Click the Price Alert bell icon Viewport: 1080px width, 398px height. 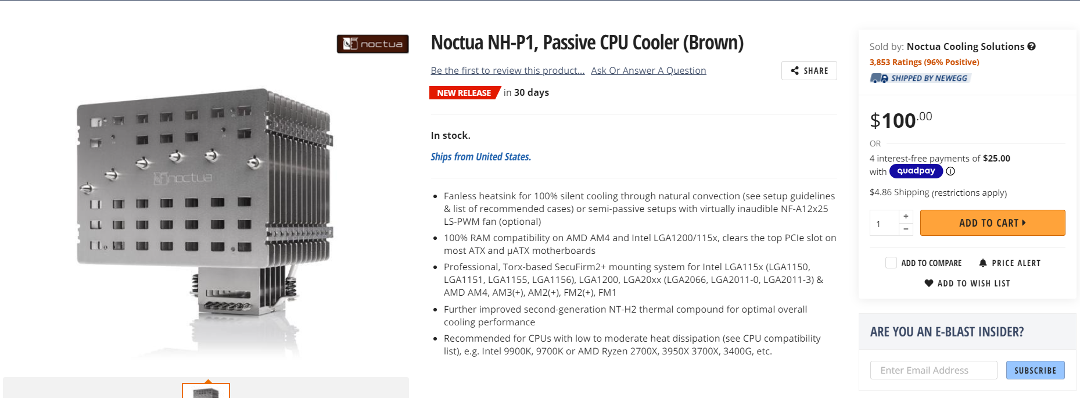pos(983,263)
